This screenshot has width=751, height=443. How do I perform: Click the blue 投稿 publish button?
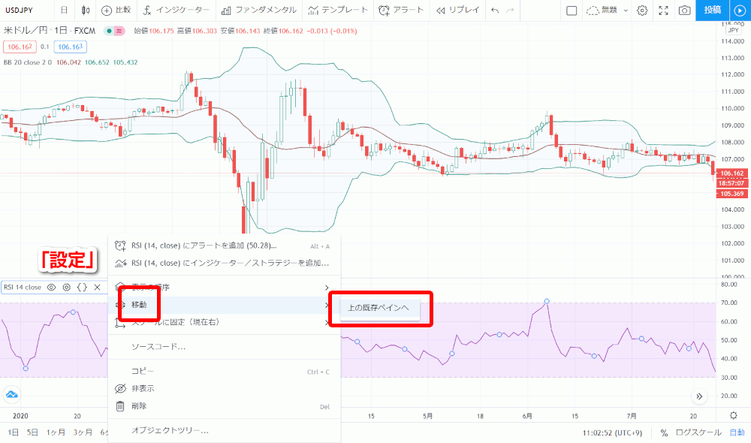[712, 11]
